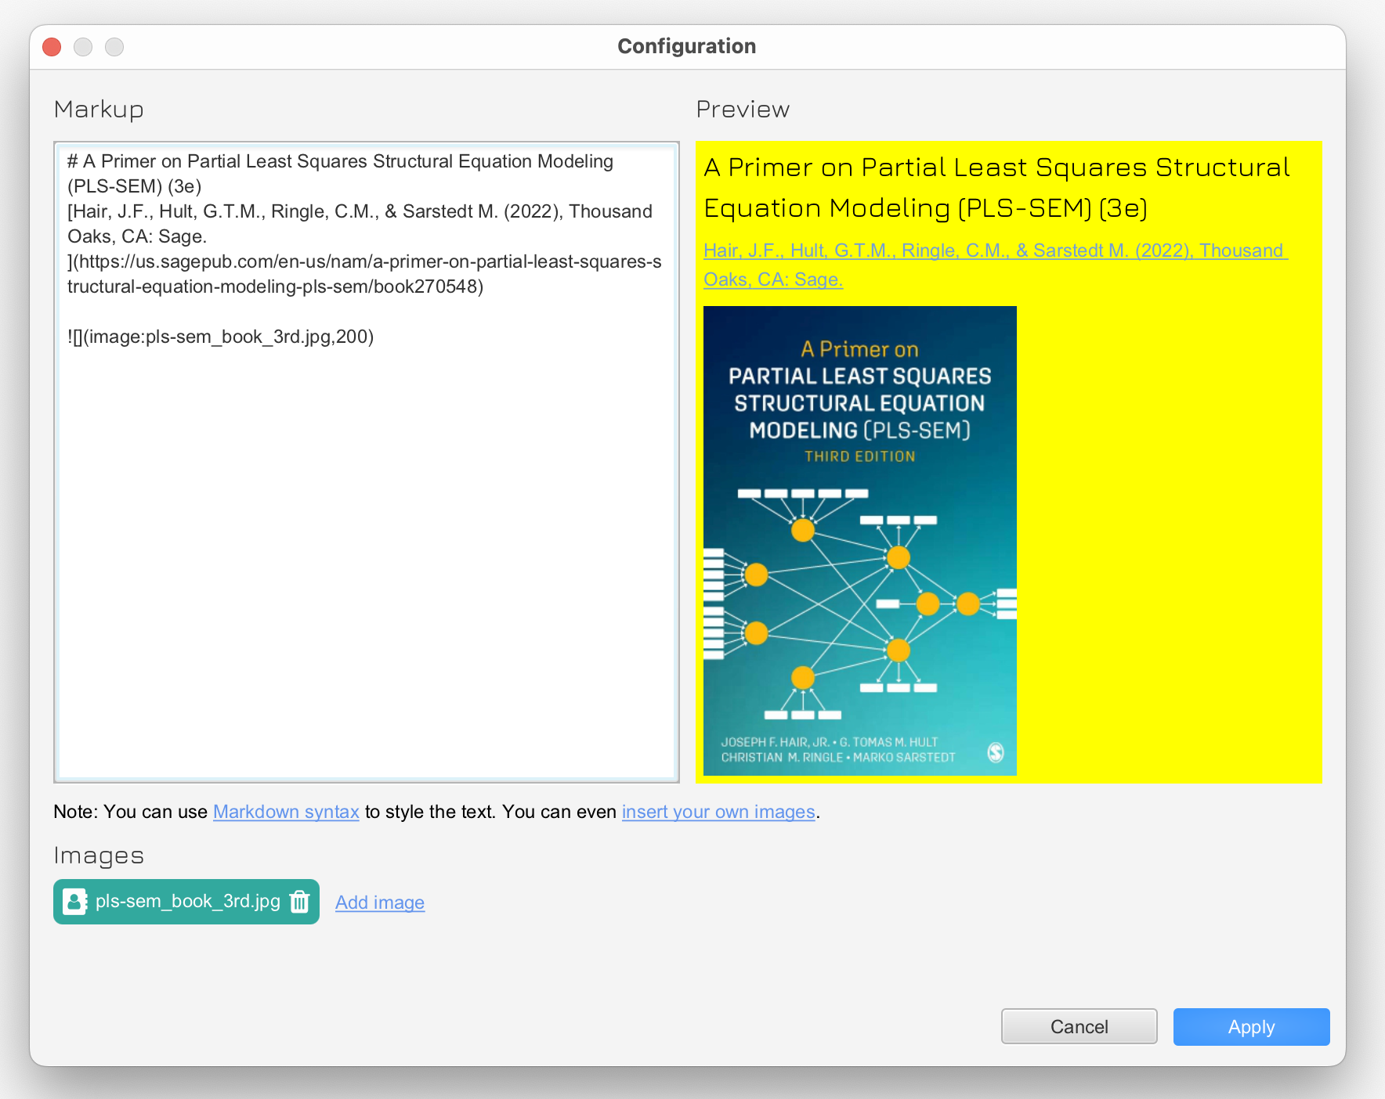Click the Add image link
The image size is (1385, 1099).
pos(380,903)
